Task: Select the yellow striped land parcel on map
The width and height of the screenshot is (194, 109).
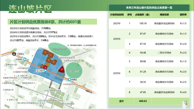Action: coord(47,64)
